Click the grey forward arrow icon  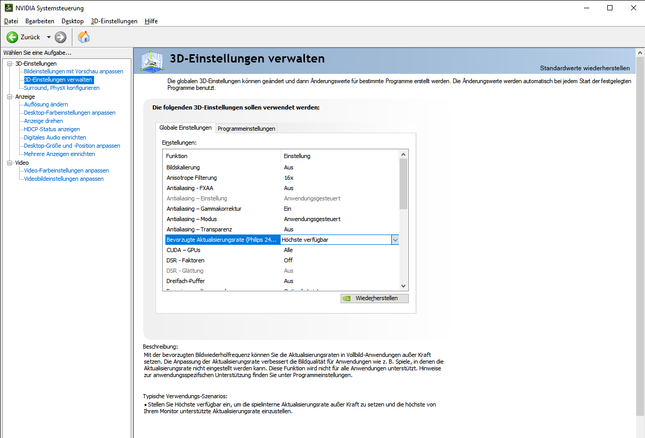tap(60, 37)
